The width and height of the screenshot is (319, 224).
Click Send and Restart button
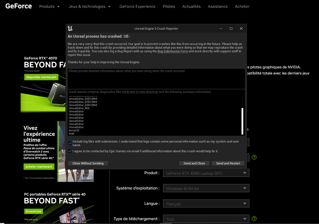click(228, 163)
